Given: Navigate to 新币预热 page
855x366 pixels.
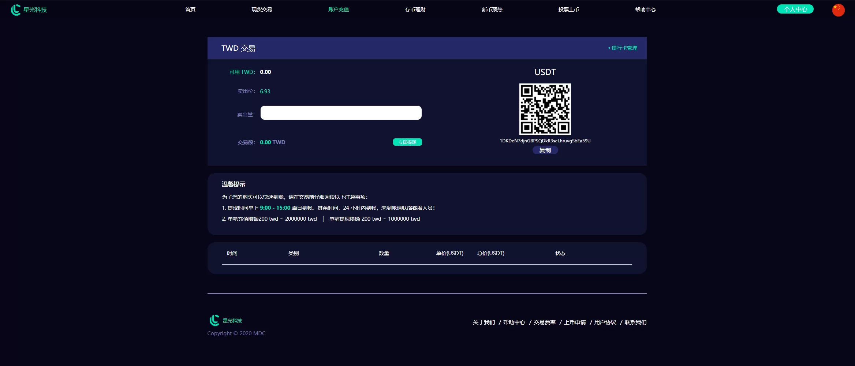Looking at the screenshot, I should pos(492,10).
